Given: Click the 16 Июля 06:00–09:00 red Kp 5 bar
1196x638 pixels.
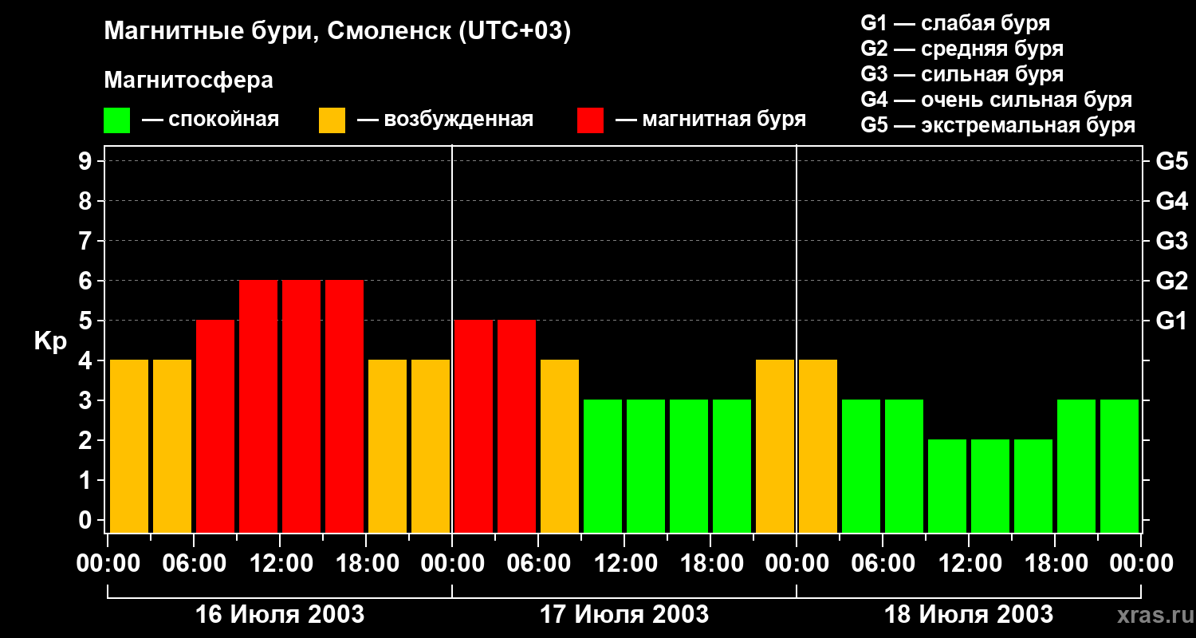Looking at the screenshot, I should click(x=215, y=427).
